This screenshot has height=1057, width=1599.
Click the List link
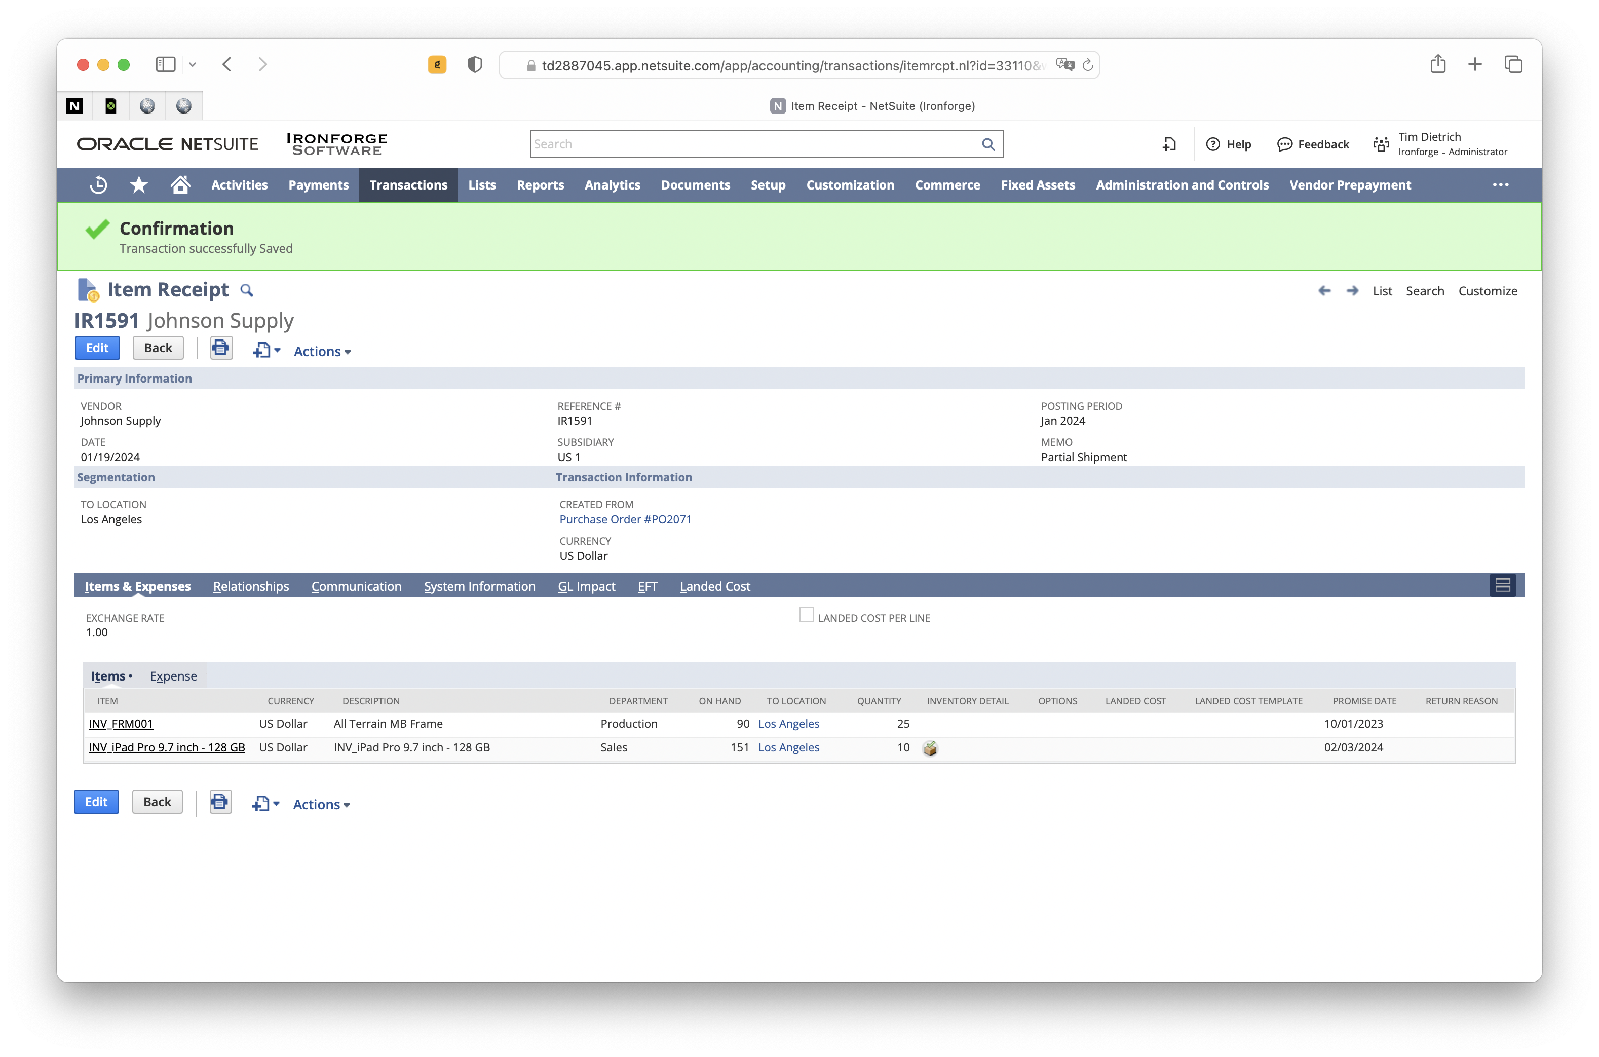[1382, 290]
